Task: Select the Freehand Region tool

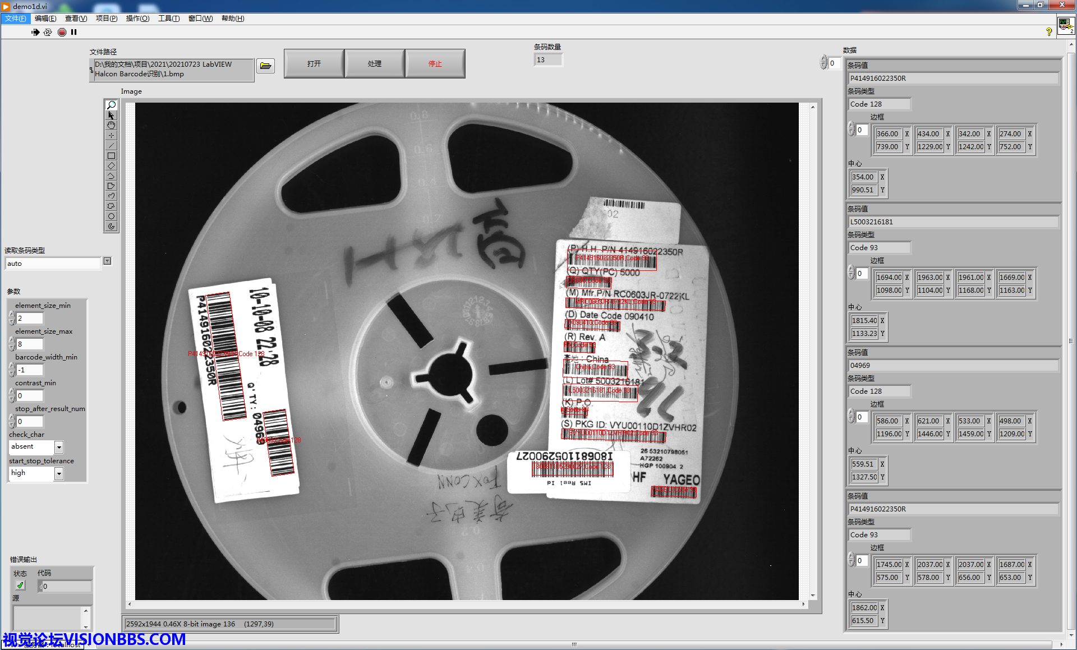Action: point(111,206)
